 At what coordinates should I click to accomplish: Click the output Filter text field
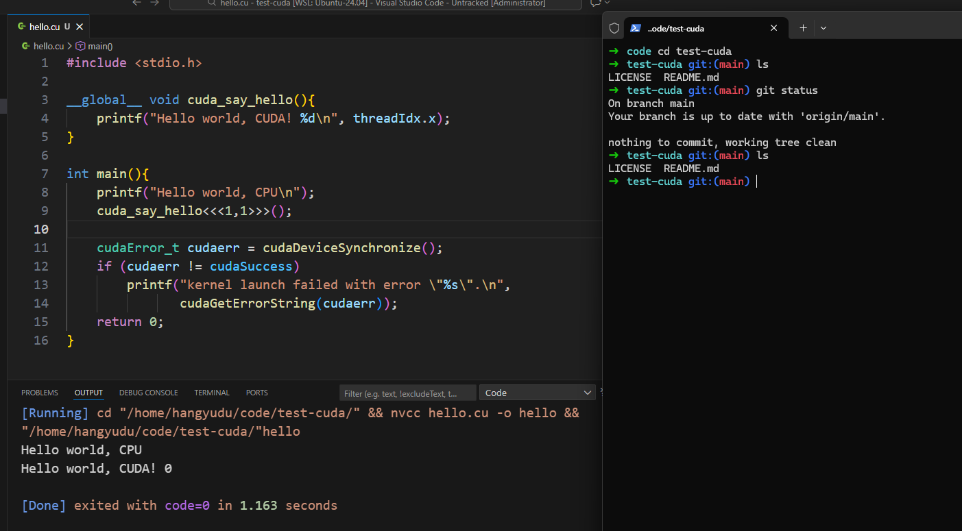(x=407, y=393)
